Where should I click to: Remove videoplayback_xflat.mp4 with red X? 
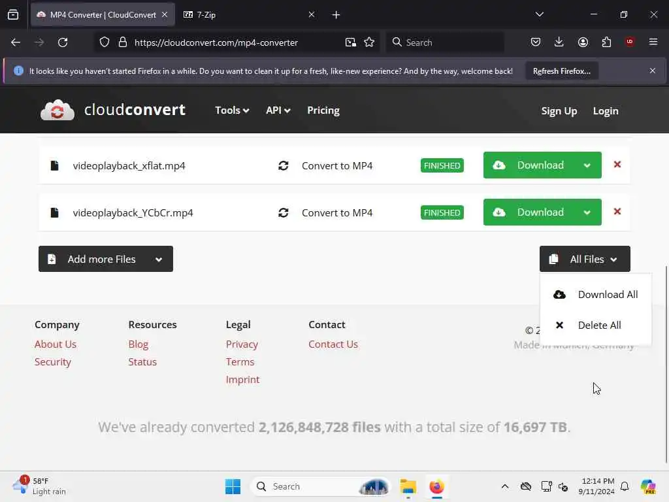(617, 165)
